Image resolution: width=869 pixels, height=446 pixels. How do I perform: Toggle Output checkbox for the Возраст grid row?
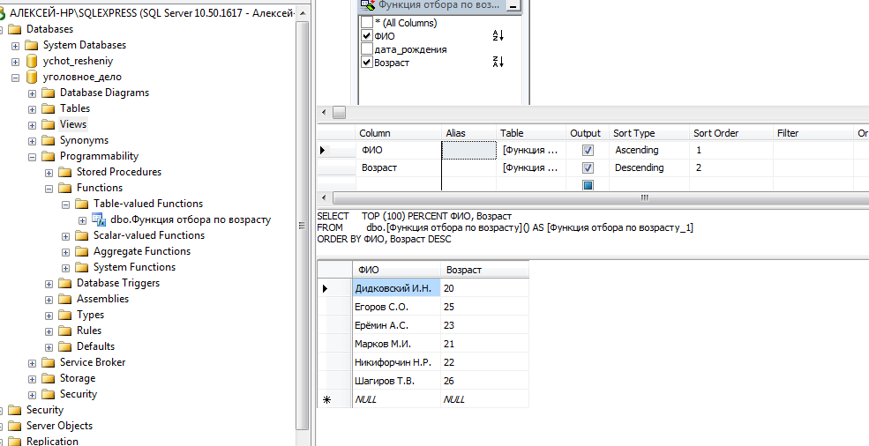coord(588,167)
